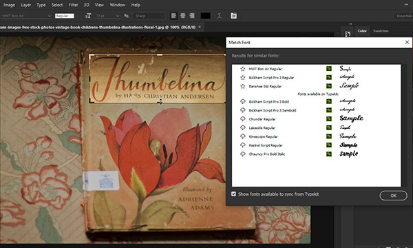
Task: Confirm Match Font dialog with OK
Action: pyautogui.click(x=393, y=196)
